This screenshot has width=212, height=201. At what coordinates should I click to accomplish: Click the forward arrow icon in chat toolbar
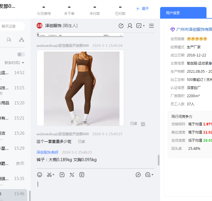[138, 175]
